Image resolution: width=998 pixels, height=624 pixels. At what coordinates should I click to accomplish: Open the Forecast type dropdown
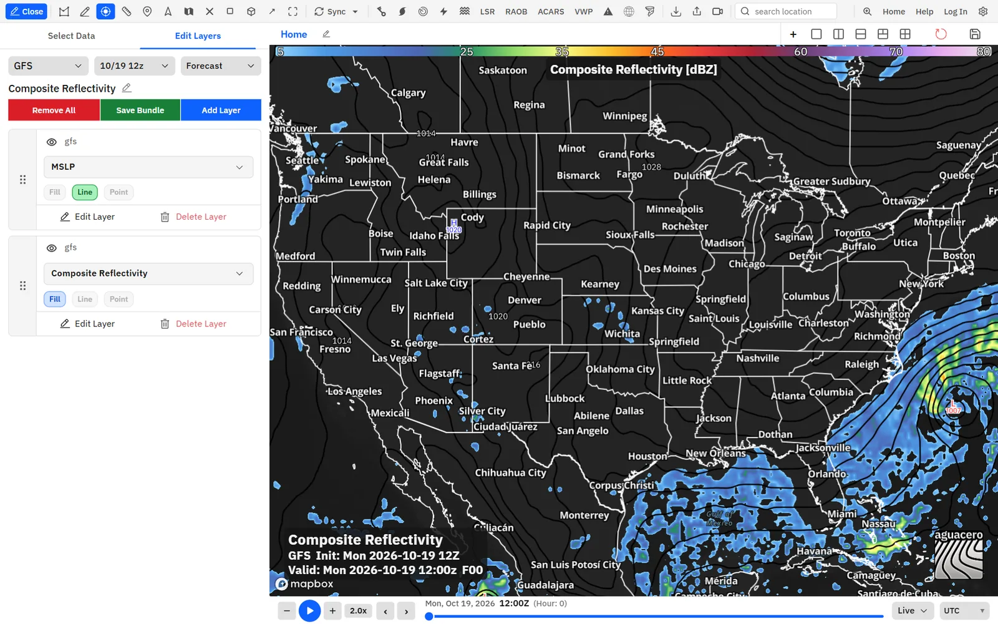(x=221, y=66)
